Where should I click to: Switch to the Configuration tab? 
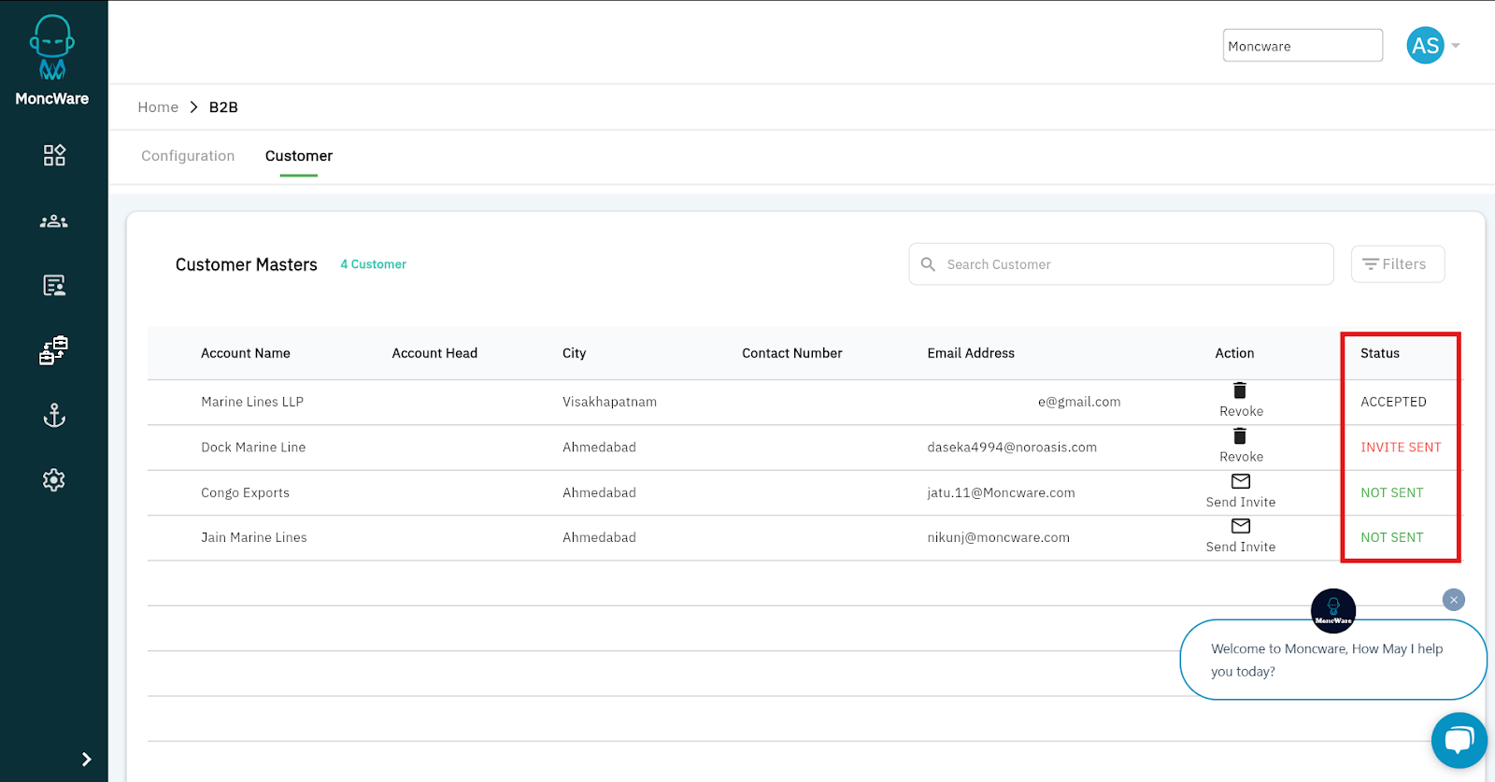pos(188,156)
